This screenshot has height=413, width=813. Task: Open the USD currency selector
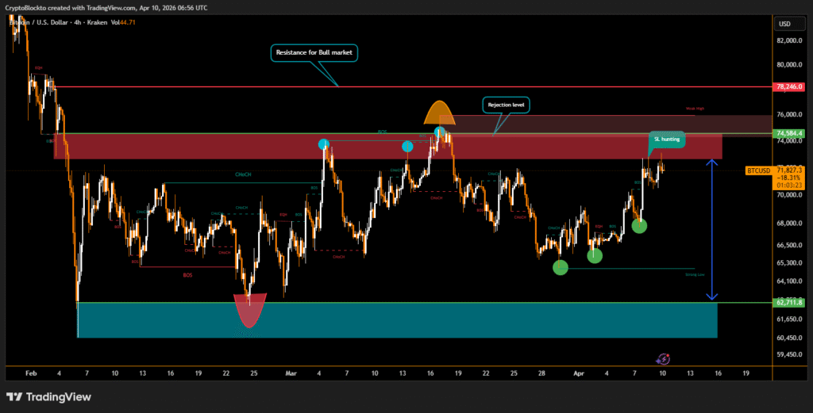(785, 23)
